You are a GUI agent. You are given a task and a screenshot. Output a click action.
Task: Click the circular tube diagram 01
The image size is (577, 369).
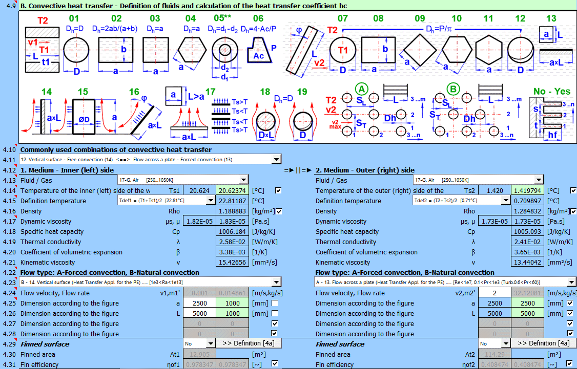tap(77, 52)
